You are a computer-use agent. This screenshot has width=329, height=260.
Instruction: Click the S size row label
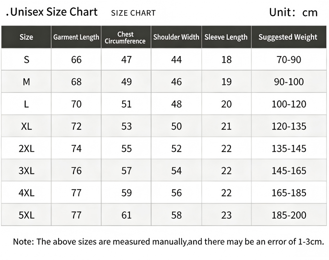click(x=26, y=59)
